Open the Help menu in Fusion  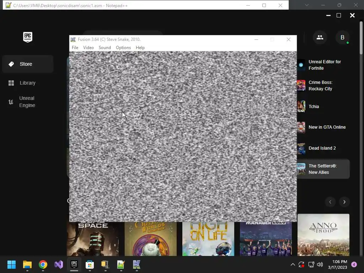tap(140, 48)
